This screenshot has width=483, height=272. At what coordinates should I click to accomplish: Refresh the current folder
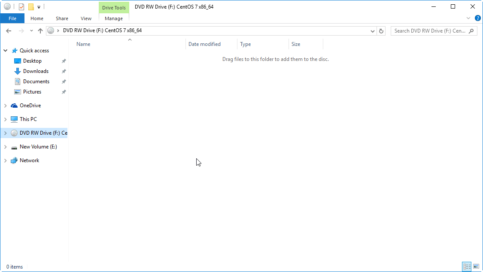pos(381,31)
